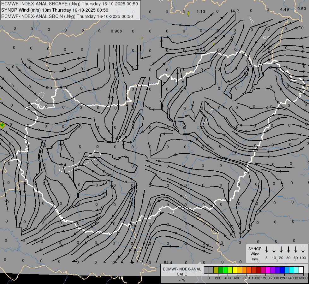Click the 4000 tick label in CAPE legend
Screen dimensions: 309x284
[294, 278]
